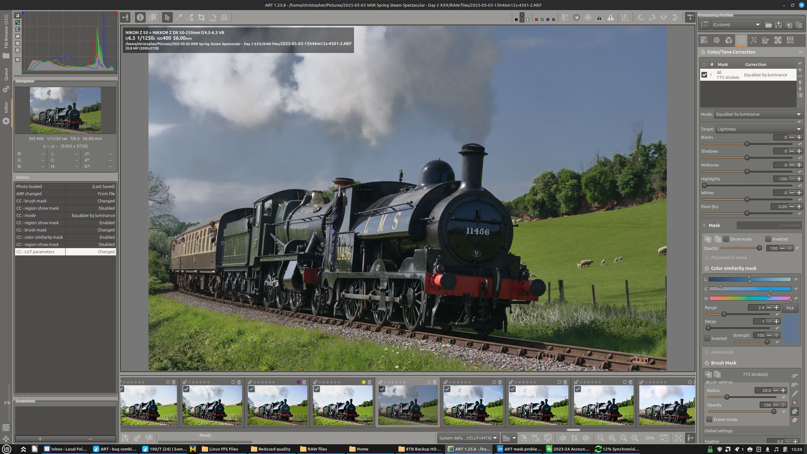The width and height of the screenshot is (807, 454).
Task: Copy the processing profile to clipboard
Action: 789,25
